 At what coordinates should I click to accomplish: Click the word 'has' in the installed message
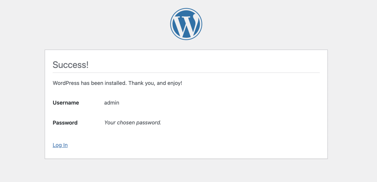[x=85, y=83]
